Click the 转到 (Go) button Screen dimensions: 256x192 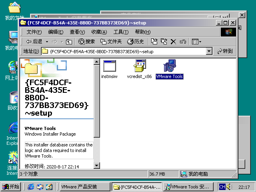[225, 51]
